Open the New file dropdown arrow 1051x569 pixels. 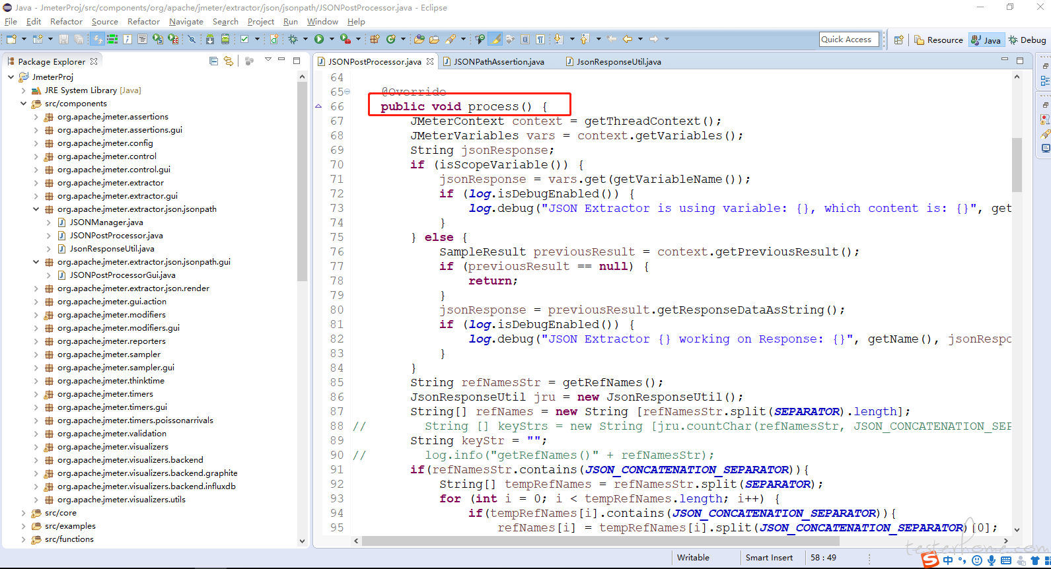click(x=24, y=40)
